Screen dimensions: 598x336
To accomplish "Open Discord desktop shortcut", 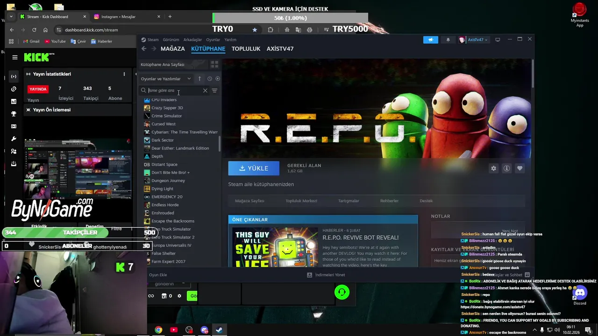I will (x=580, y=295).
